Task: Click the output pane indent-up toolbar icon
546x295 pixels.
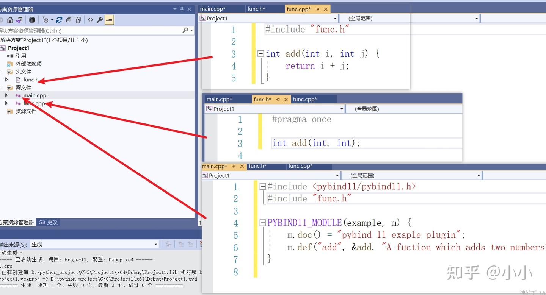Action: pos(168,244)
